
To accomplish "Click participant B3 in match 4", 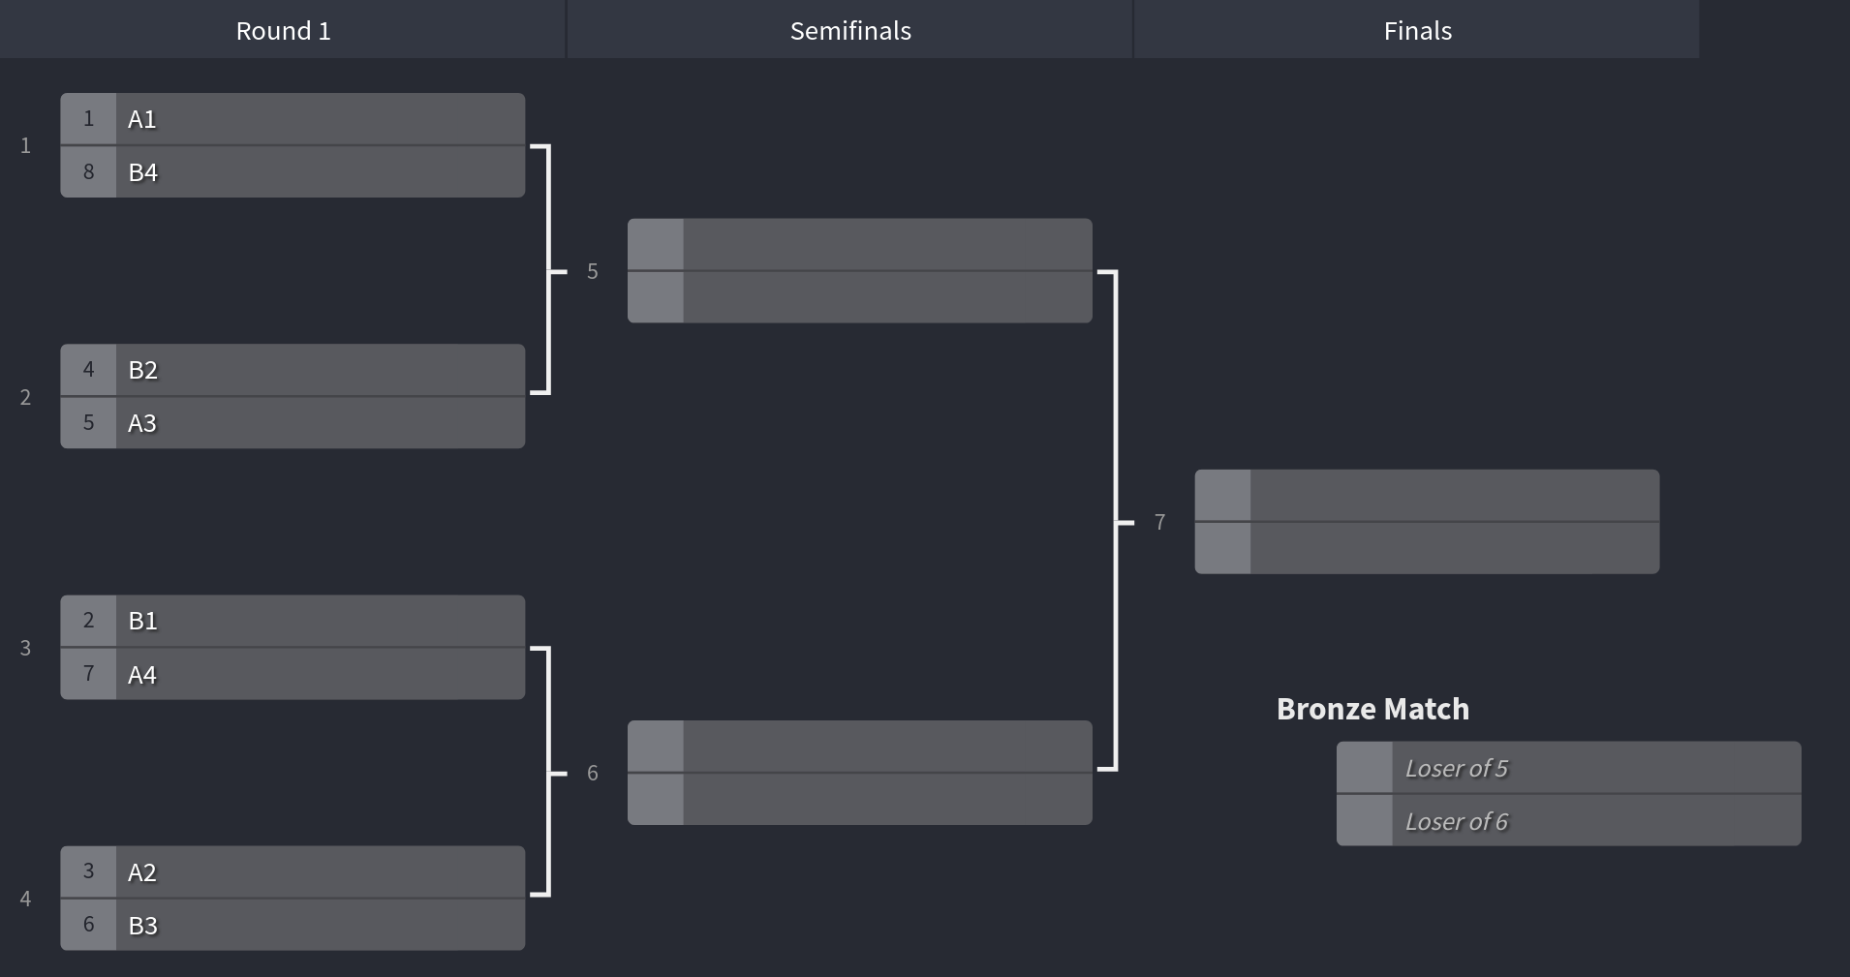I will coord(293,925).
